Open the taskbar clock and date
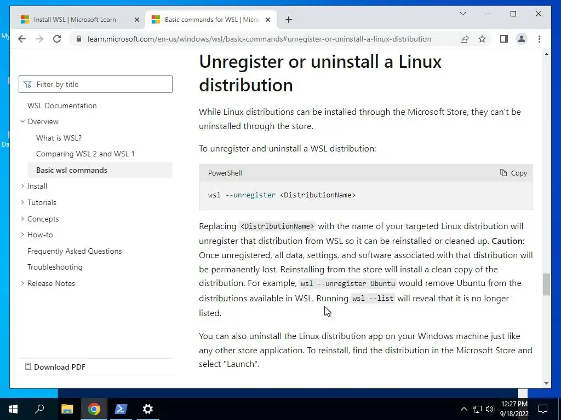The height and width of the screenshot is (420, 561). coord(514,409)
